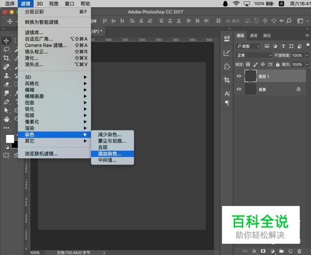This screenshot has height=255, width=311.
Task: Open the 视图 menu in menu bar
Action: click(x=53, y=4)
